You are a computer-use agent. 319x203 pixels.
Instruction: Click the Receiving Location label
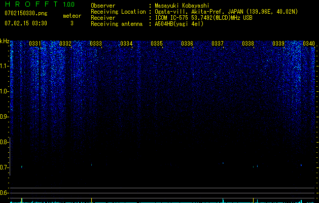[118, 12]
